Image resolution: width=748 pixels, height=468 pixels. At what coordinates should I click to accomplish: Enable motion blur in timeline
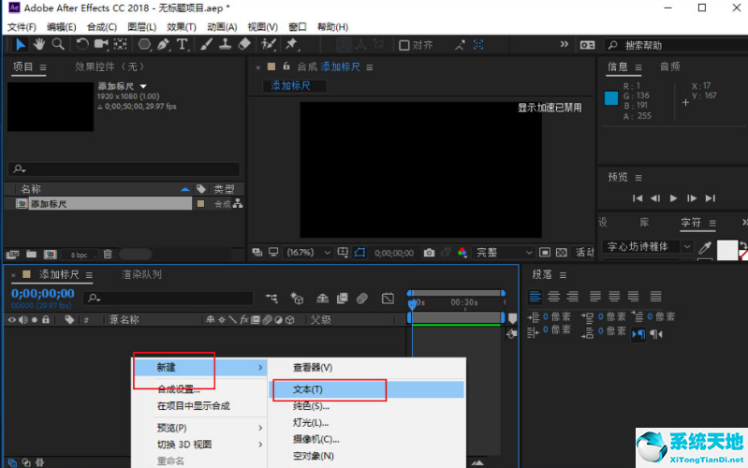pos(362,299)
